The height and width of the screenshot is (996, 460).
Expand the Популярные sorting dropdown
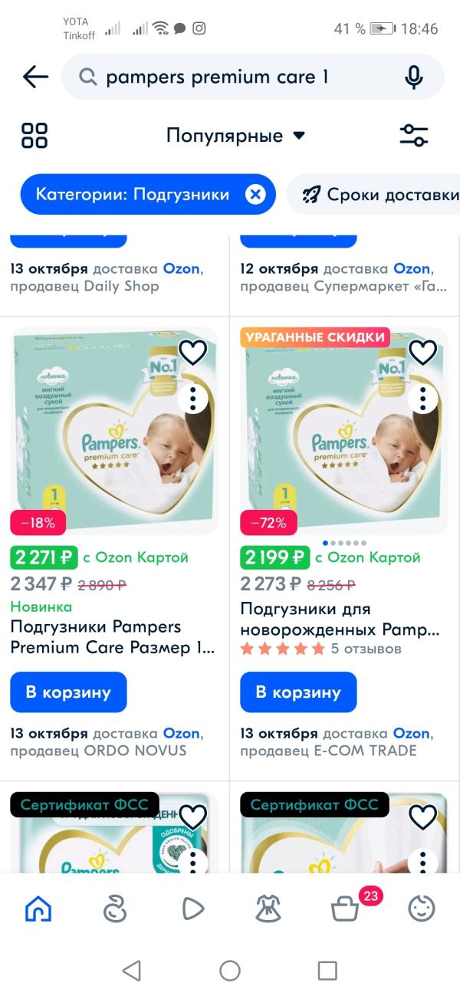[236, 136]
